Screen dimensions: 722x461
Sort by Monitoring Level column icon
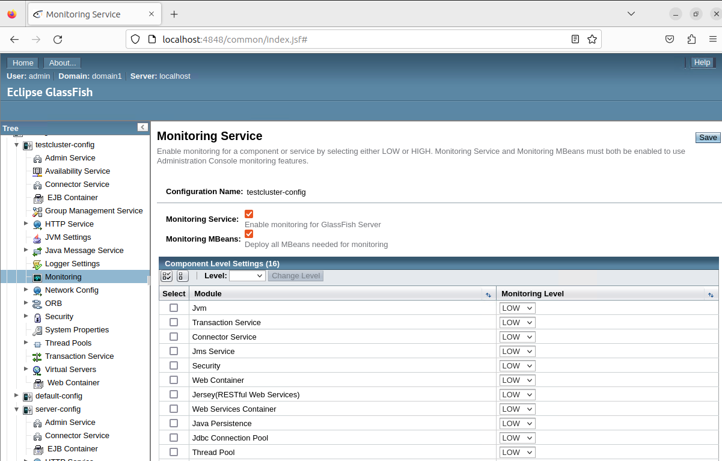coord(711,295)
